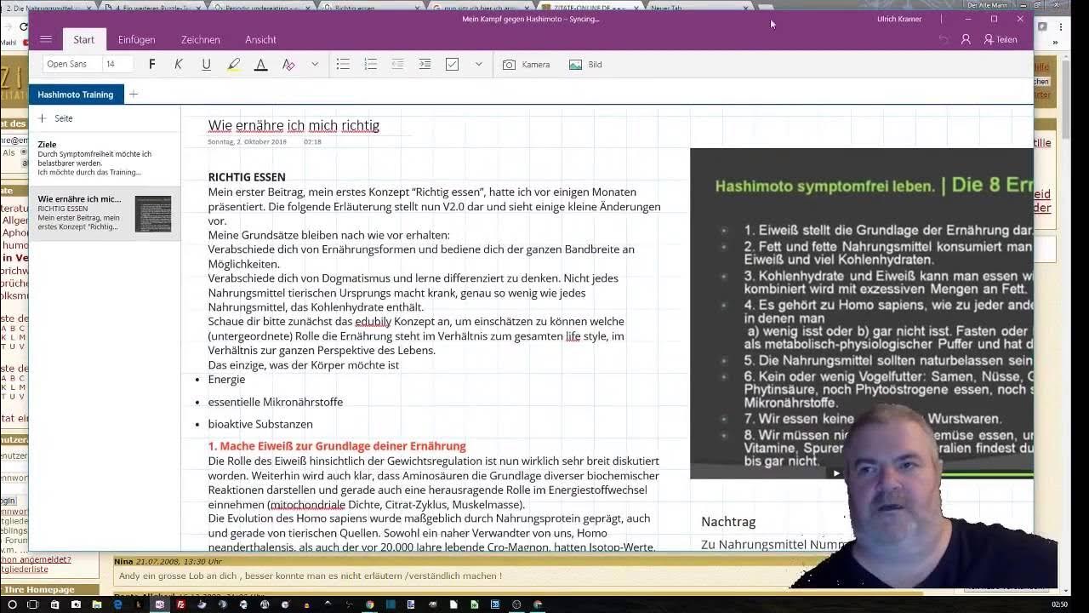Increase the paragraph indent

tap(425, 64)
